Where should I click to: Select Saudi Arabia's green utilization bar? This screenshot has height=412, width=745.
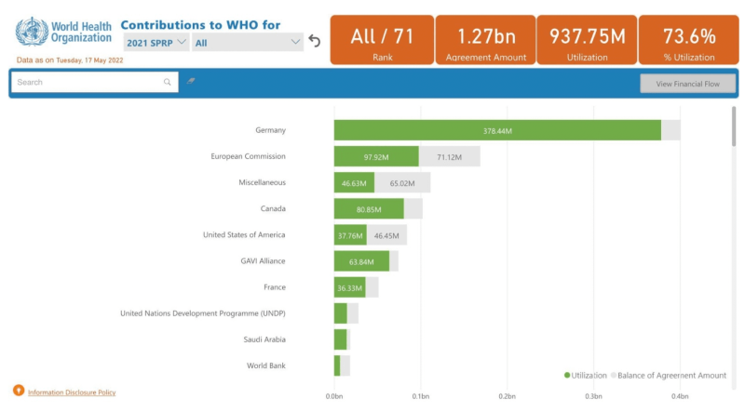point(340,339)
